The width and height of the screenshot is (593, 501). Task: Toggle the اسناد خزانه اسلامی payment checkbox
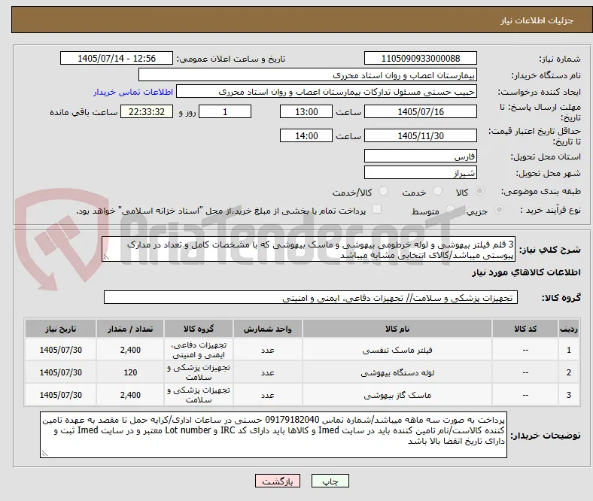377,209
